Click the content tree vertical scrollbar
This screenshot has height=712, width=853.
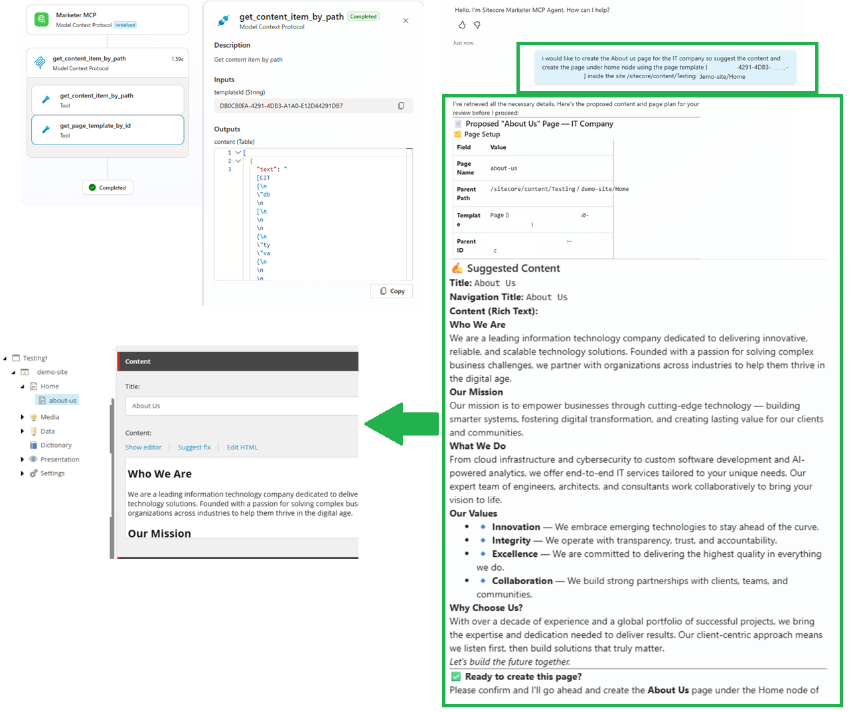(x=112, y=477)
